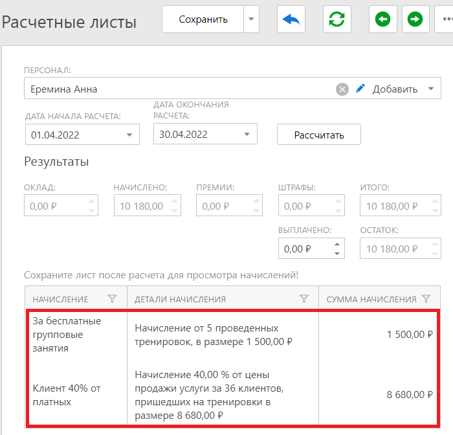
Task: Click the Начислено field showing 10 180,00
Action: 148,205
